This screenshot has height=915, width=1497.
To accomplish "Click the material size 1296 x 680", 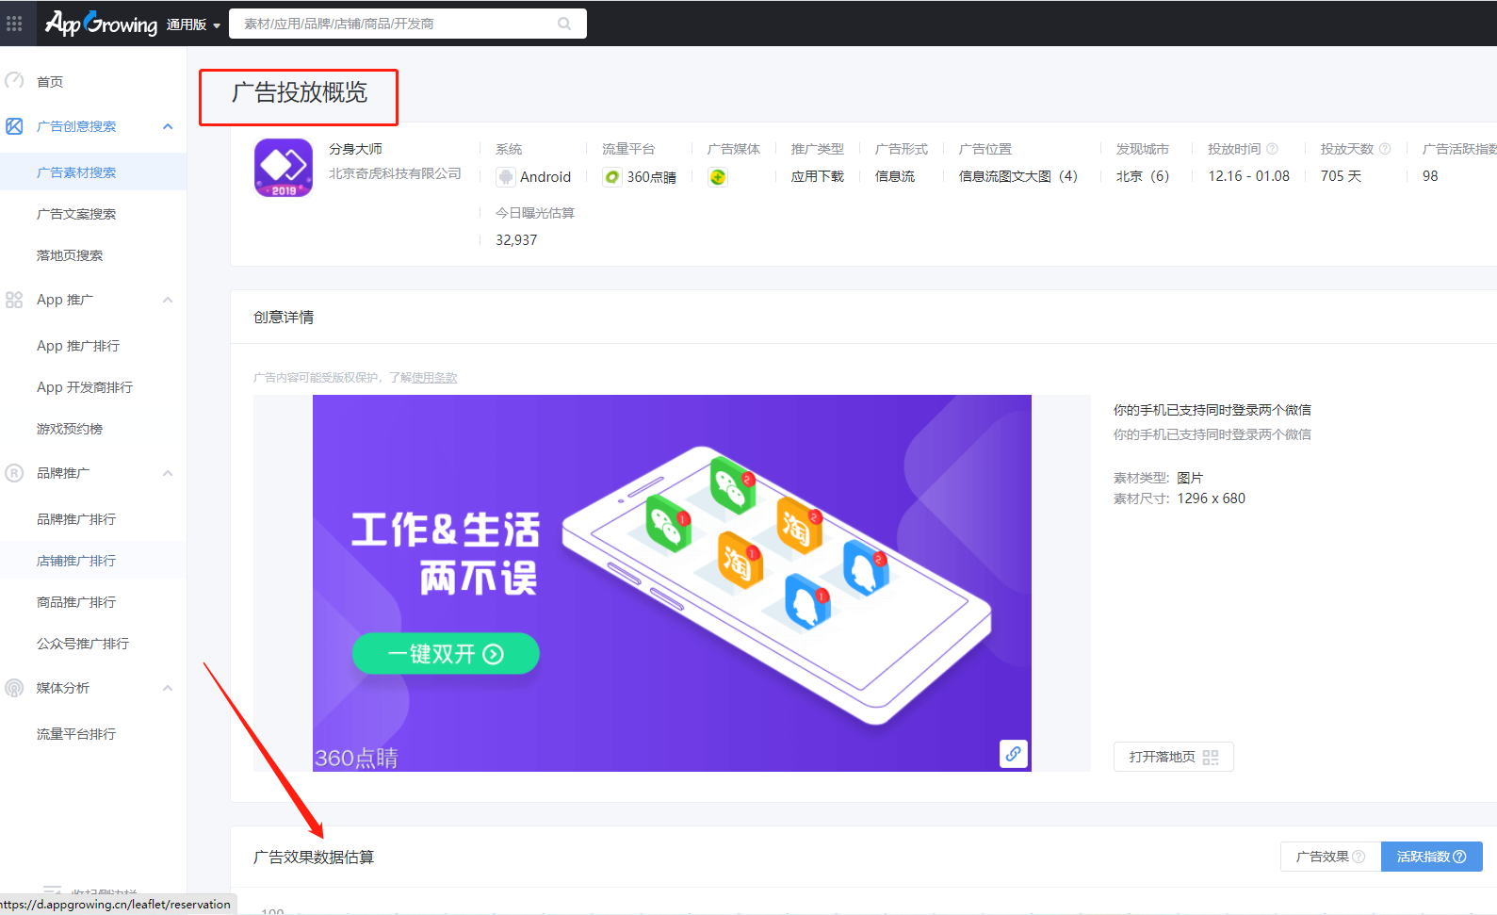I will pos(1212,498).
